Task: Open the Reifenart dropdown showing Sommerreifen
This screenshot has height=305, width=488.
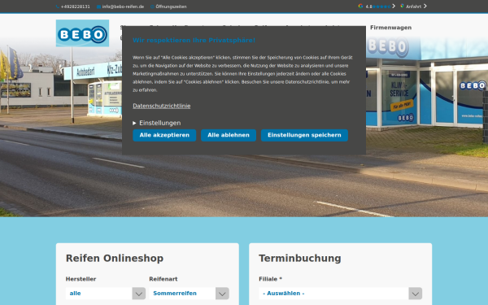Action: [189, 293]
